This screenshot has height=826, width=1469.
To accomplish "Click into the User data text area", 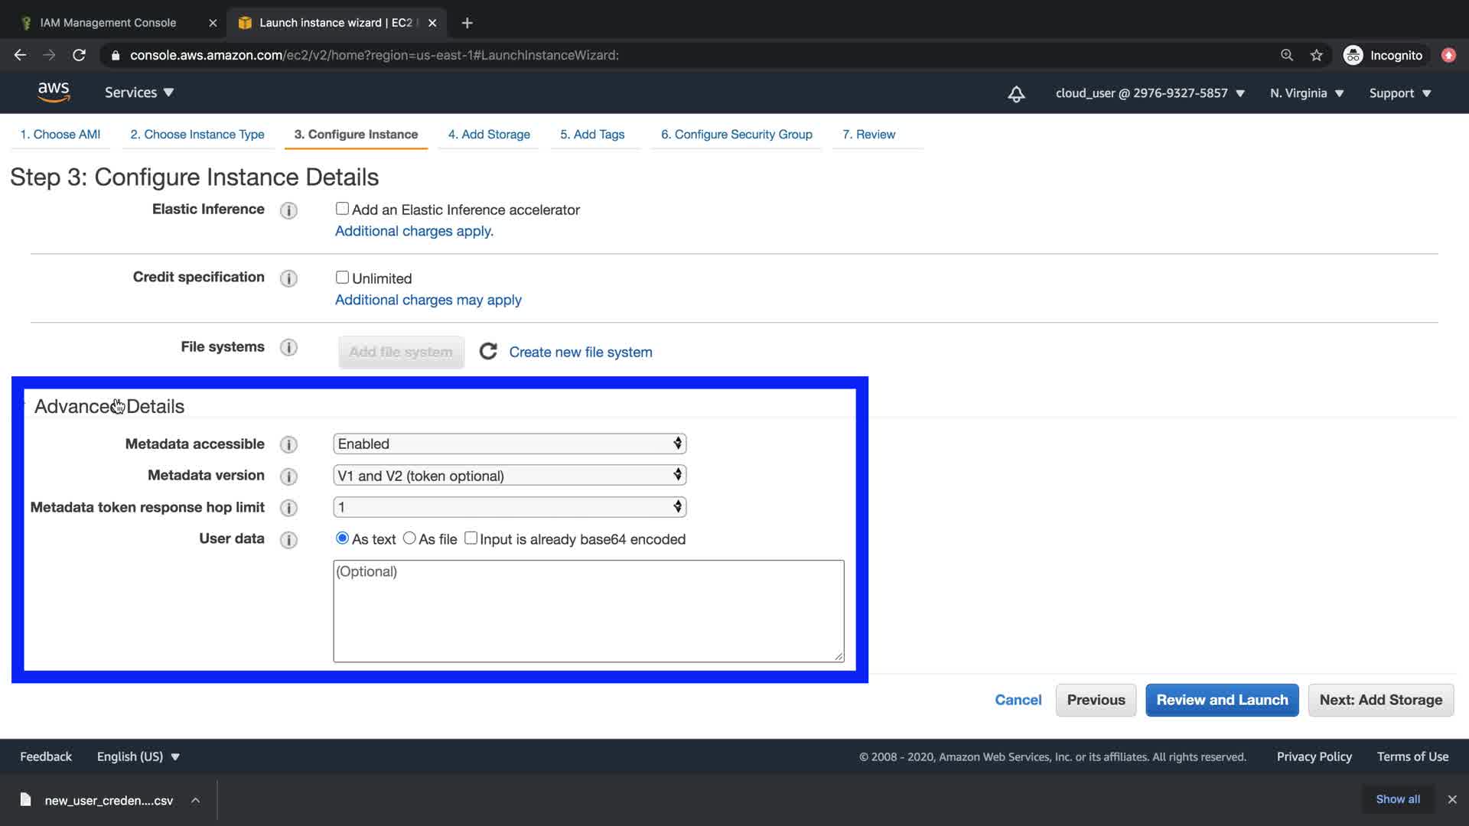I will pyautogui.click(x=588, y=611).
